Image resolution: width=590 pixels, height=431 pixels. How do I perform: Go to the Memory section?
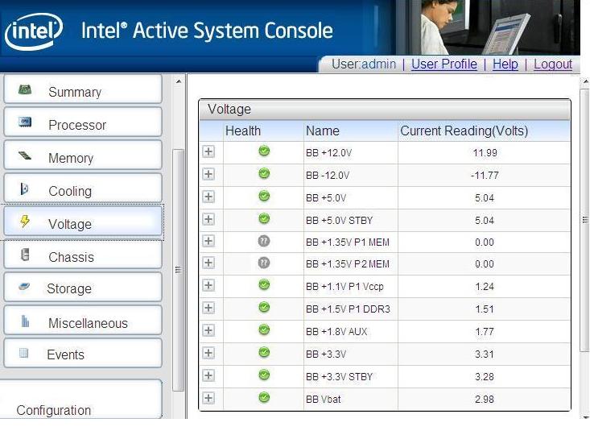[x=83, y=155]
